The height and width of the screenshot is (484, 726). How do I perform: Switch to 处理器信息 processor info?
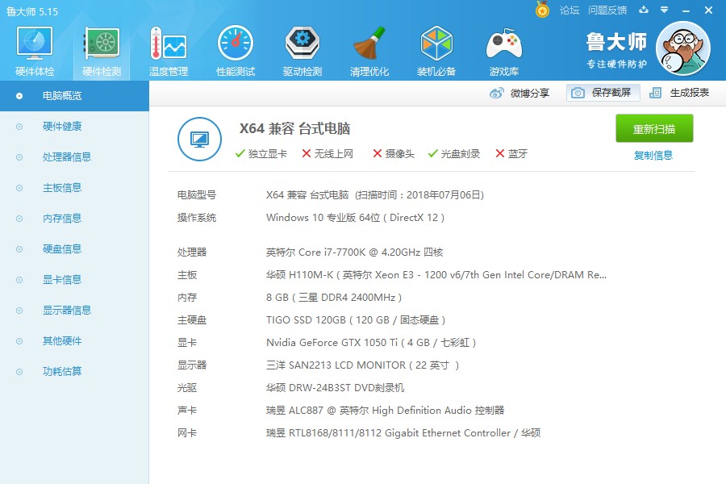67,157
